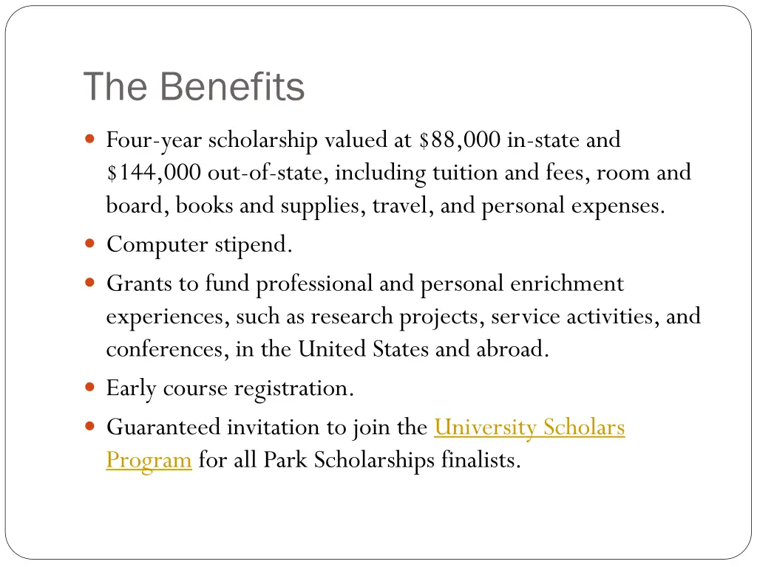The image size is (757, 567).
Task: Click the Park Scholarships finalists text
Action: tap(392, 460)
